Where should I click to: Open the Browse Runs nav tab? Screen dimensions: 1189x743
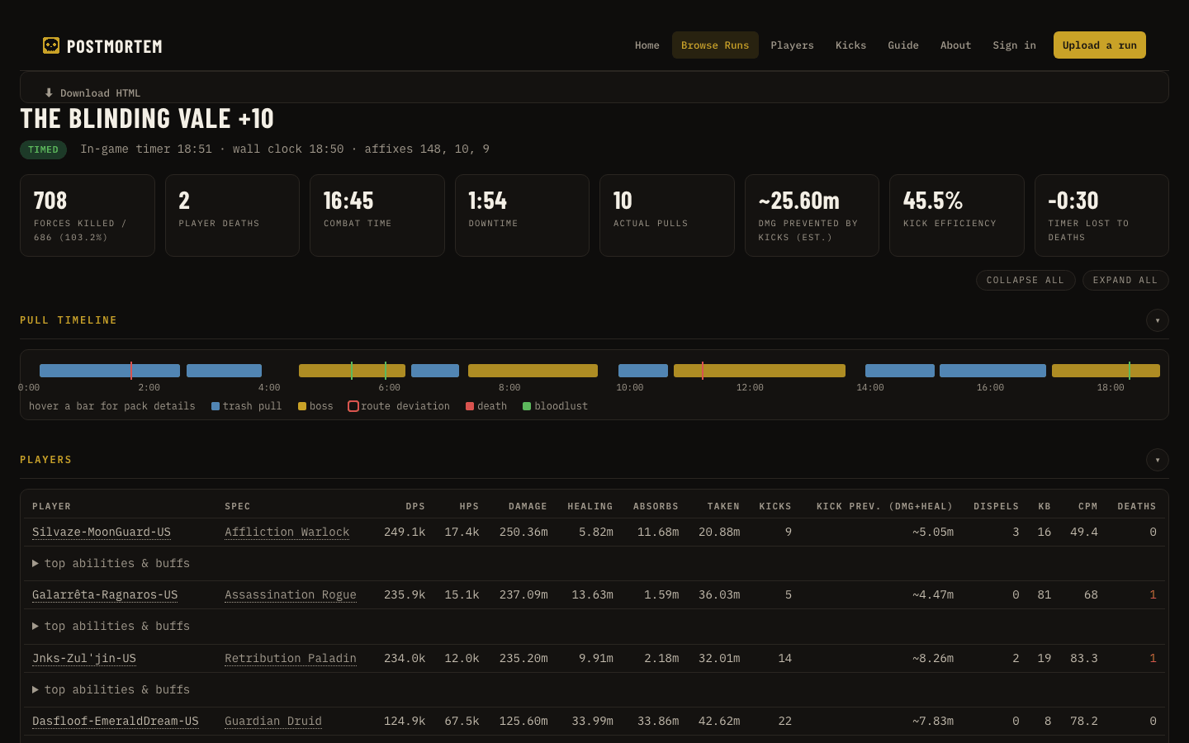click(715, 45)
